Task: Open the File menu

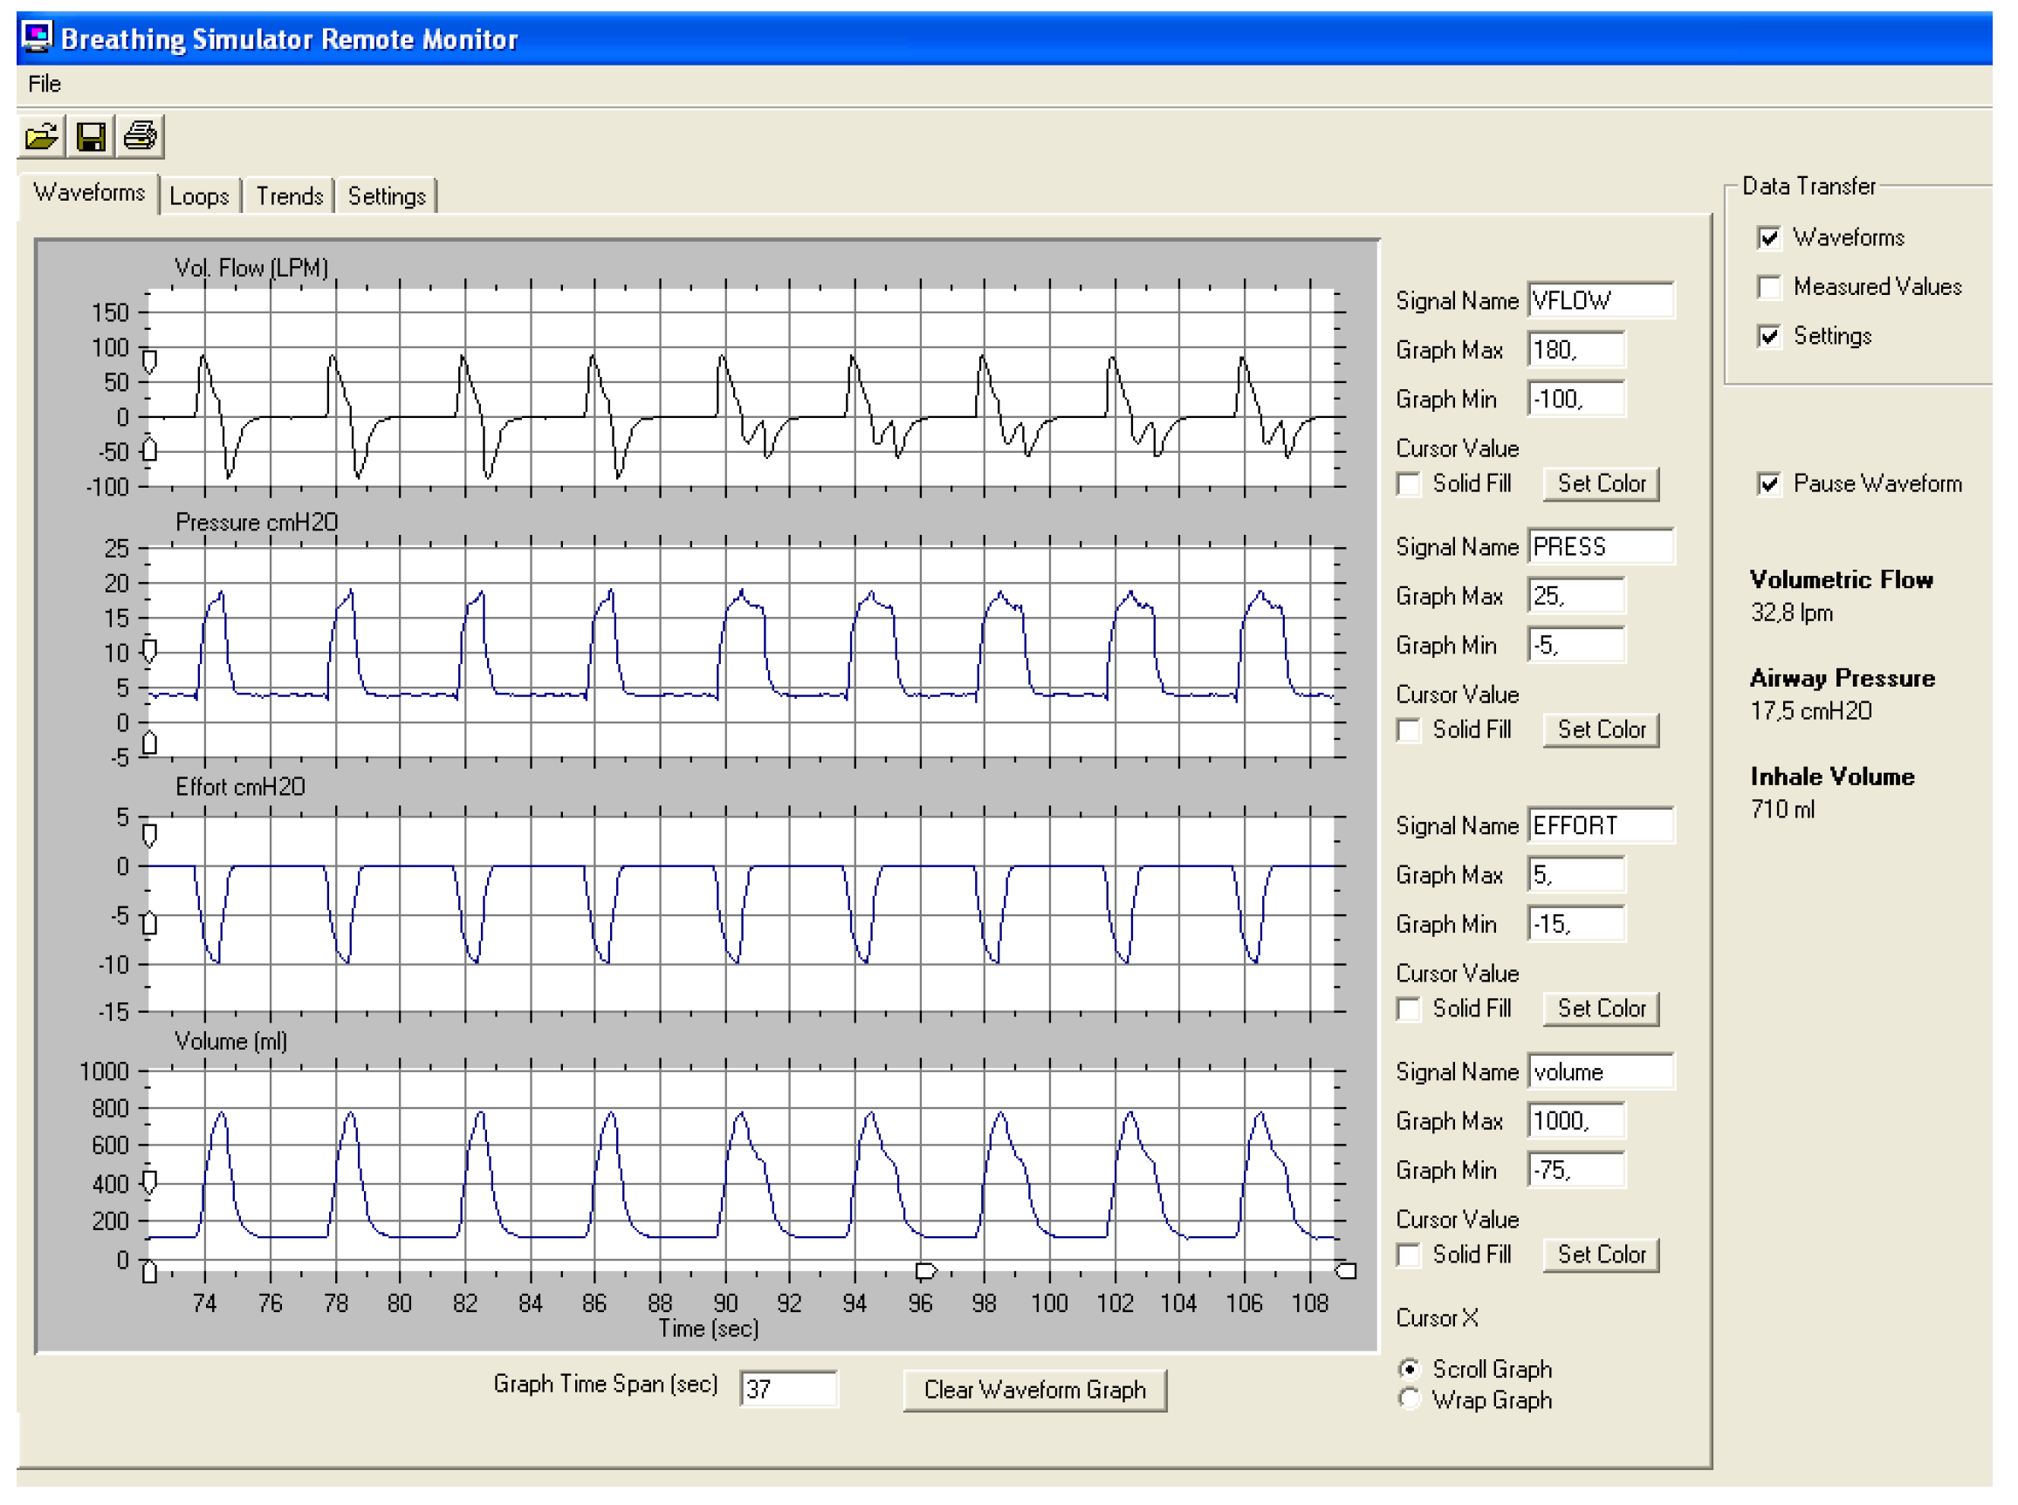Action: pyautogui.click(x=44, y=84)
